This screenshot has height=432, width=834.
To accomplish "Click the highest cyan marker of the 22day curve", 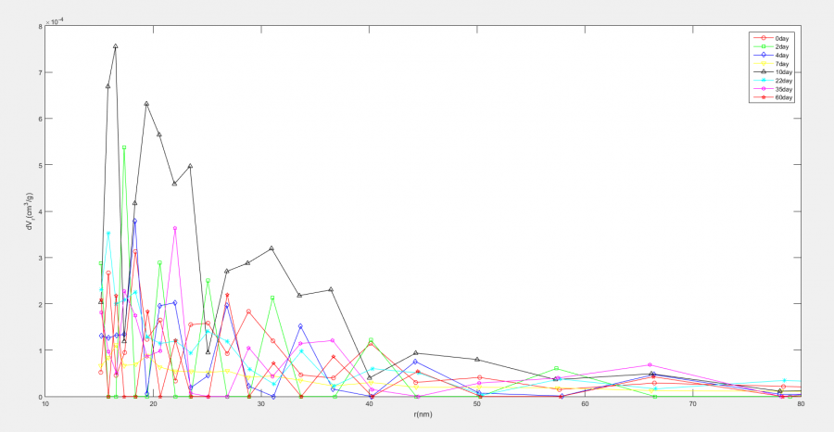I will (x=108, y=233).
